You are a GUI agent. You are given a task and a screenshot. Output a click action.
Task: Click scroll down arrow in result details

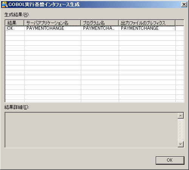coord(181,144)
